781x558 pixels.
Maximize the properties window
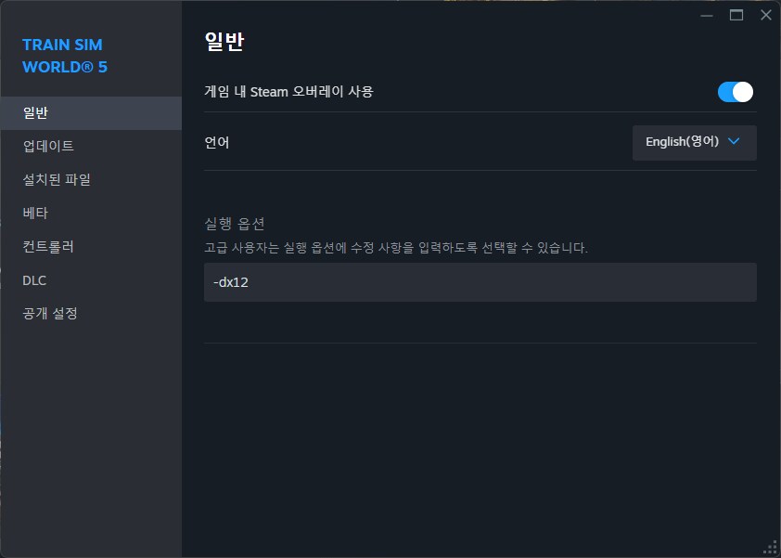[736, 15]
